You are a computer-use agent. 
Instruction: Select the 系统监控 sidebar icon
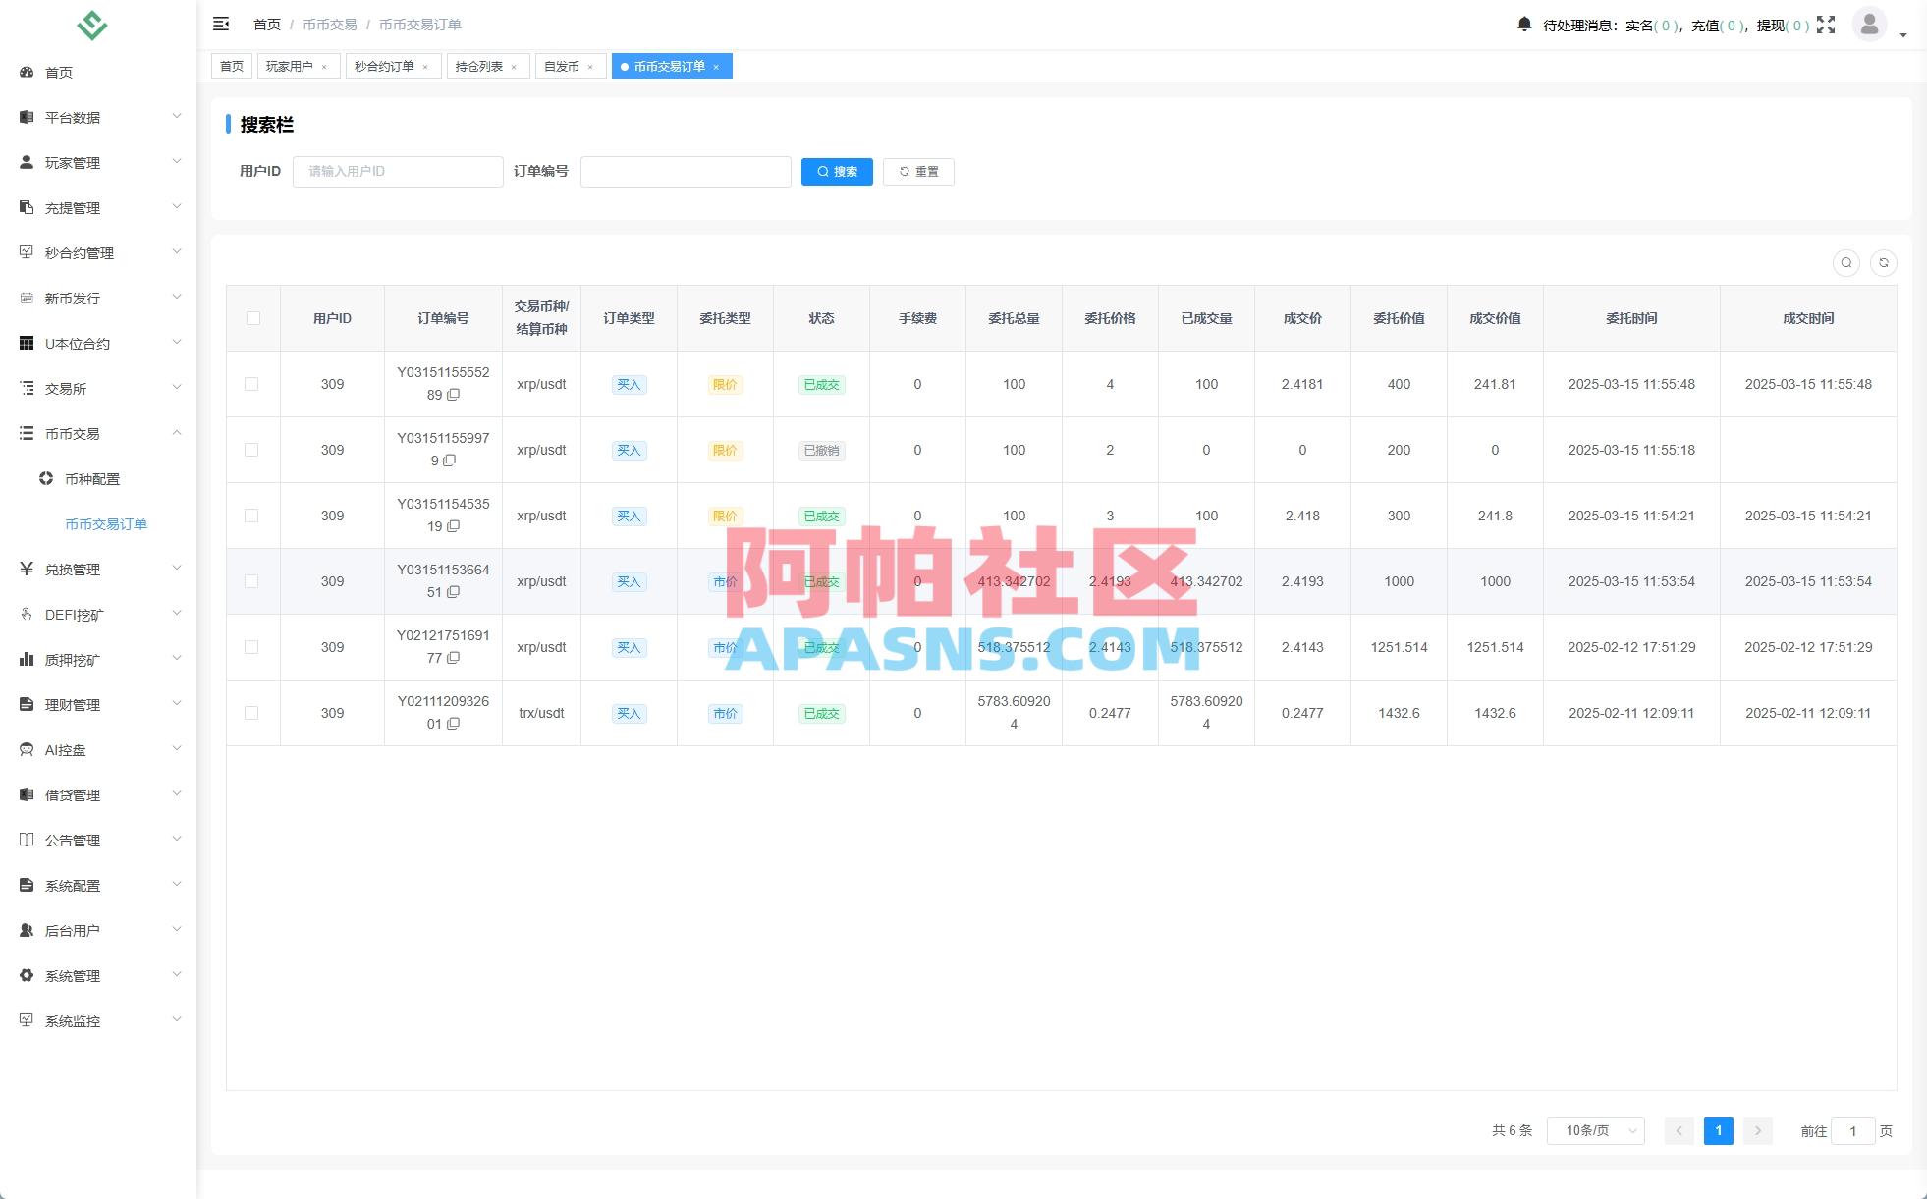[27, 1020]
